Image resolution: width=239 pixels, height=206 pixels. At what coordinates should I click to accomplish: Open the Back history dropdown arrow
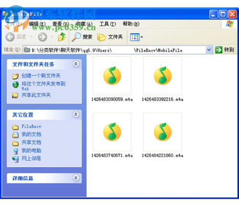pos(32,37)
